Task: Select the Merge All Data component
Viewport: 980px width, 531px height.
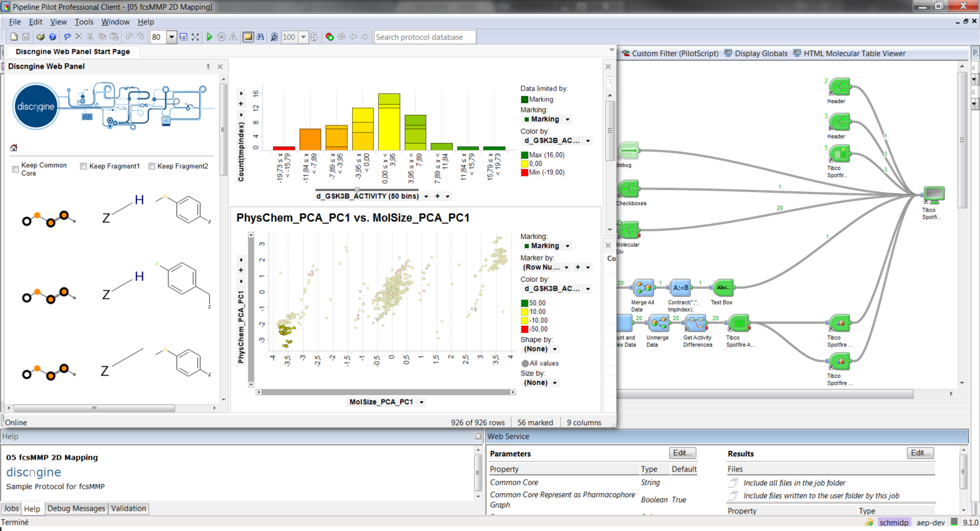Action: coord(644,287)
